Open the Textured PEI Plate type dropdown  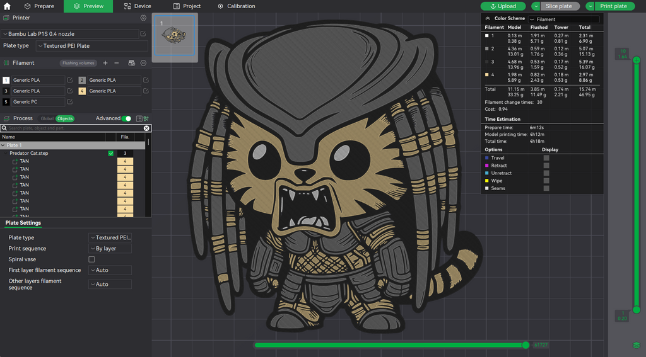pyautogui.click(x=92, y=46)
